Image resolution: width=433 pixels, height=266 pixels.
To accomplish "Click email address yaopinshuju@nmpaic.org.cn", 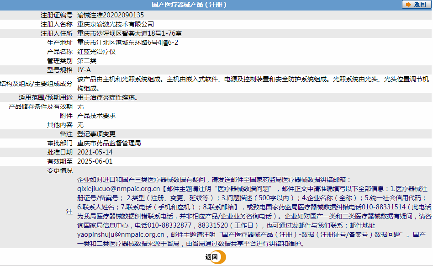I will click(x=121, y=234).
